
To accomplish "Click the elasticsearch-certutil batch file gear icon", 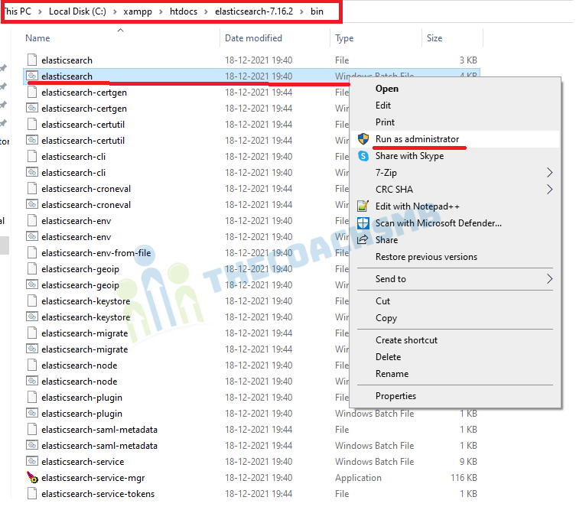I will pos(32,140).
